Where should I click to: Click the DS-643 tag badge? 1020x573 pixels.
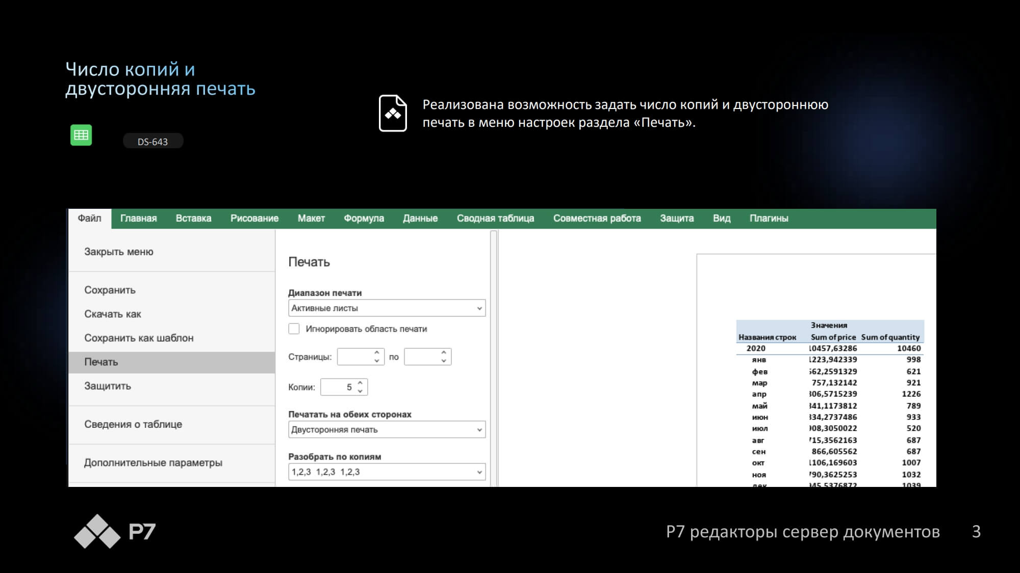(152, 142)
